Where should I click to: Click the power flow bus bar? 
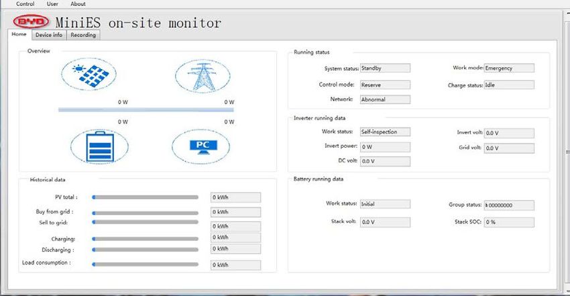pos(146,110)
